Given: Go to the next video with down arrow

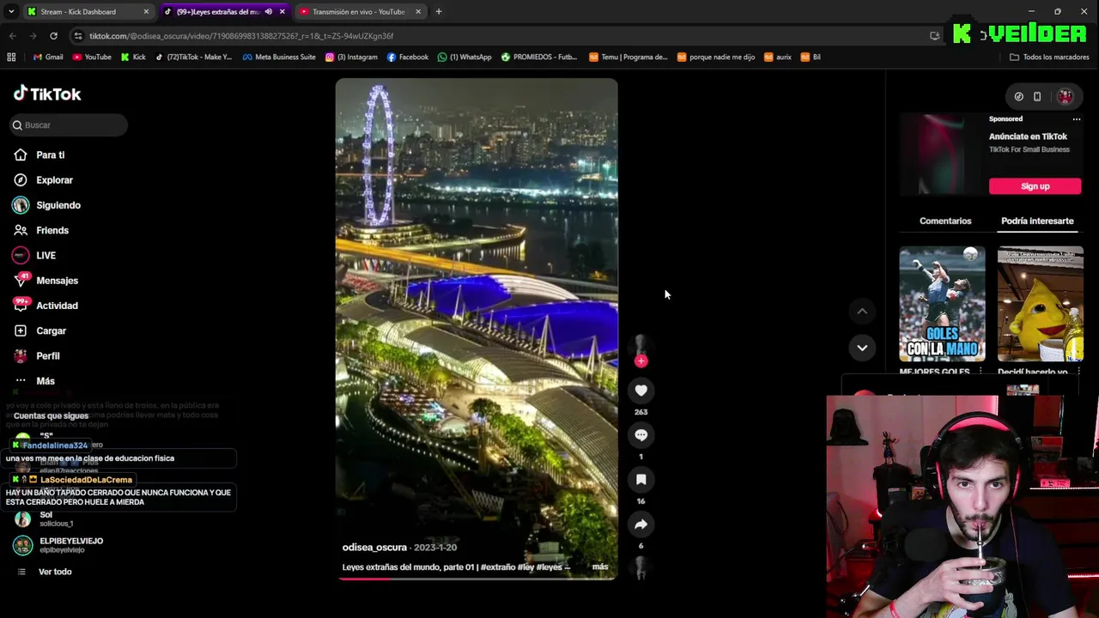Looking at the screenshot, I should (862, 348).
